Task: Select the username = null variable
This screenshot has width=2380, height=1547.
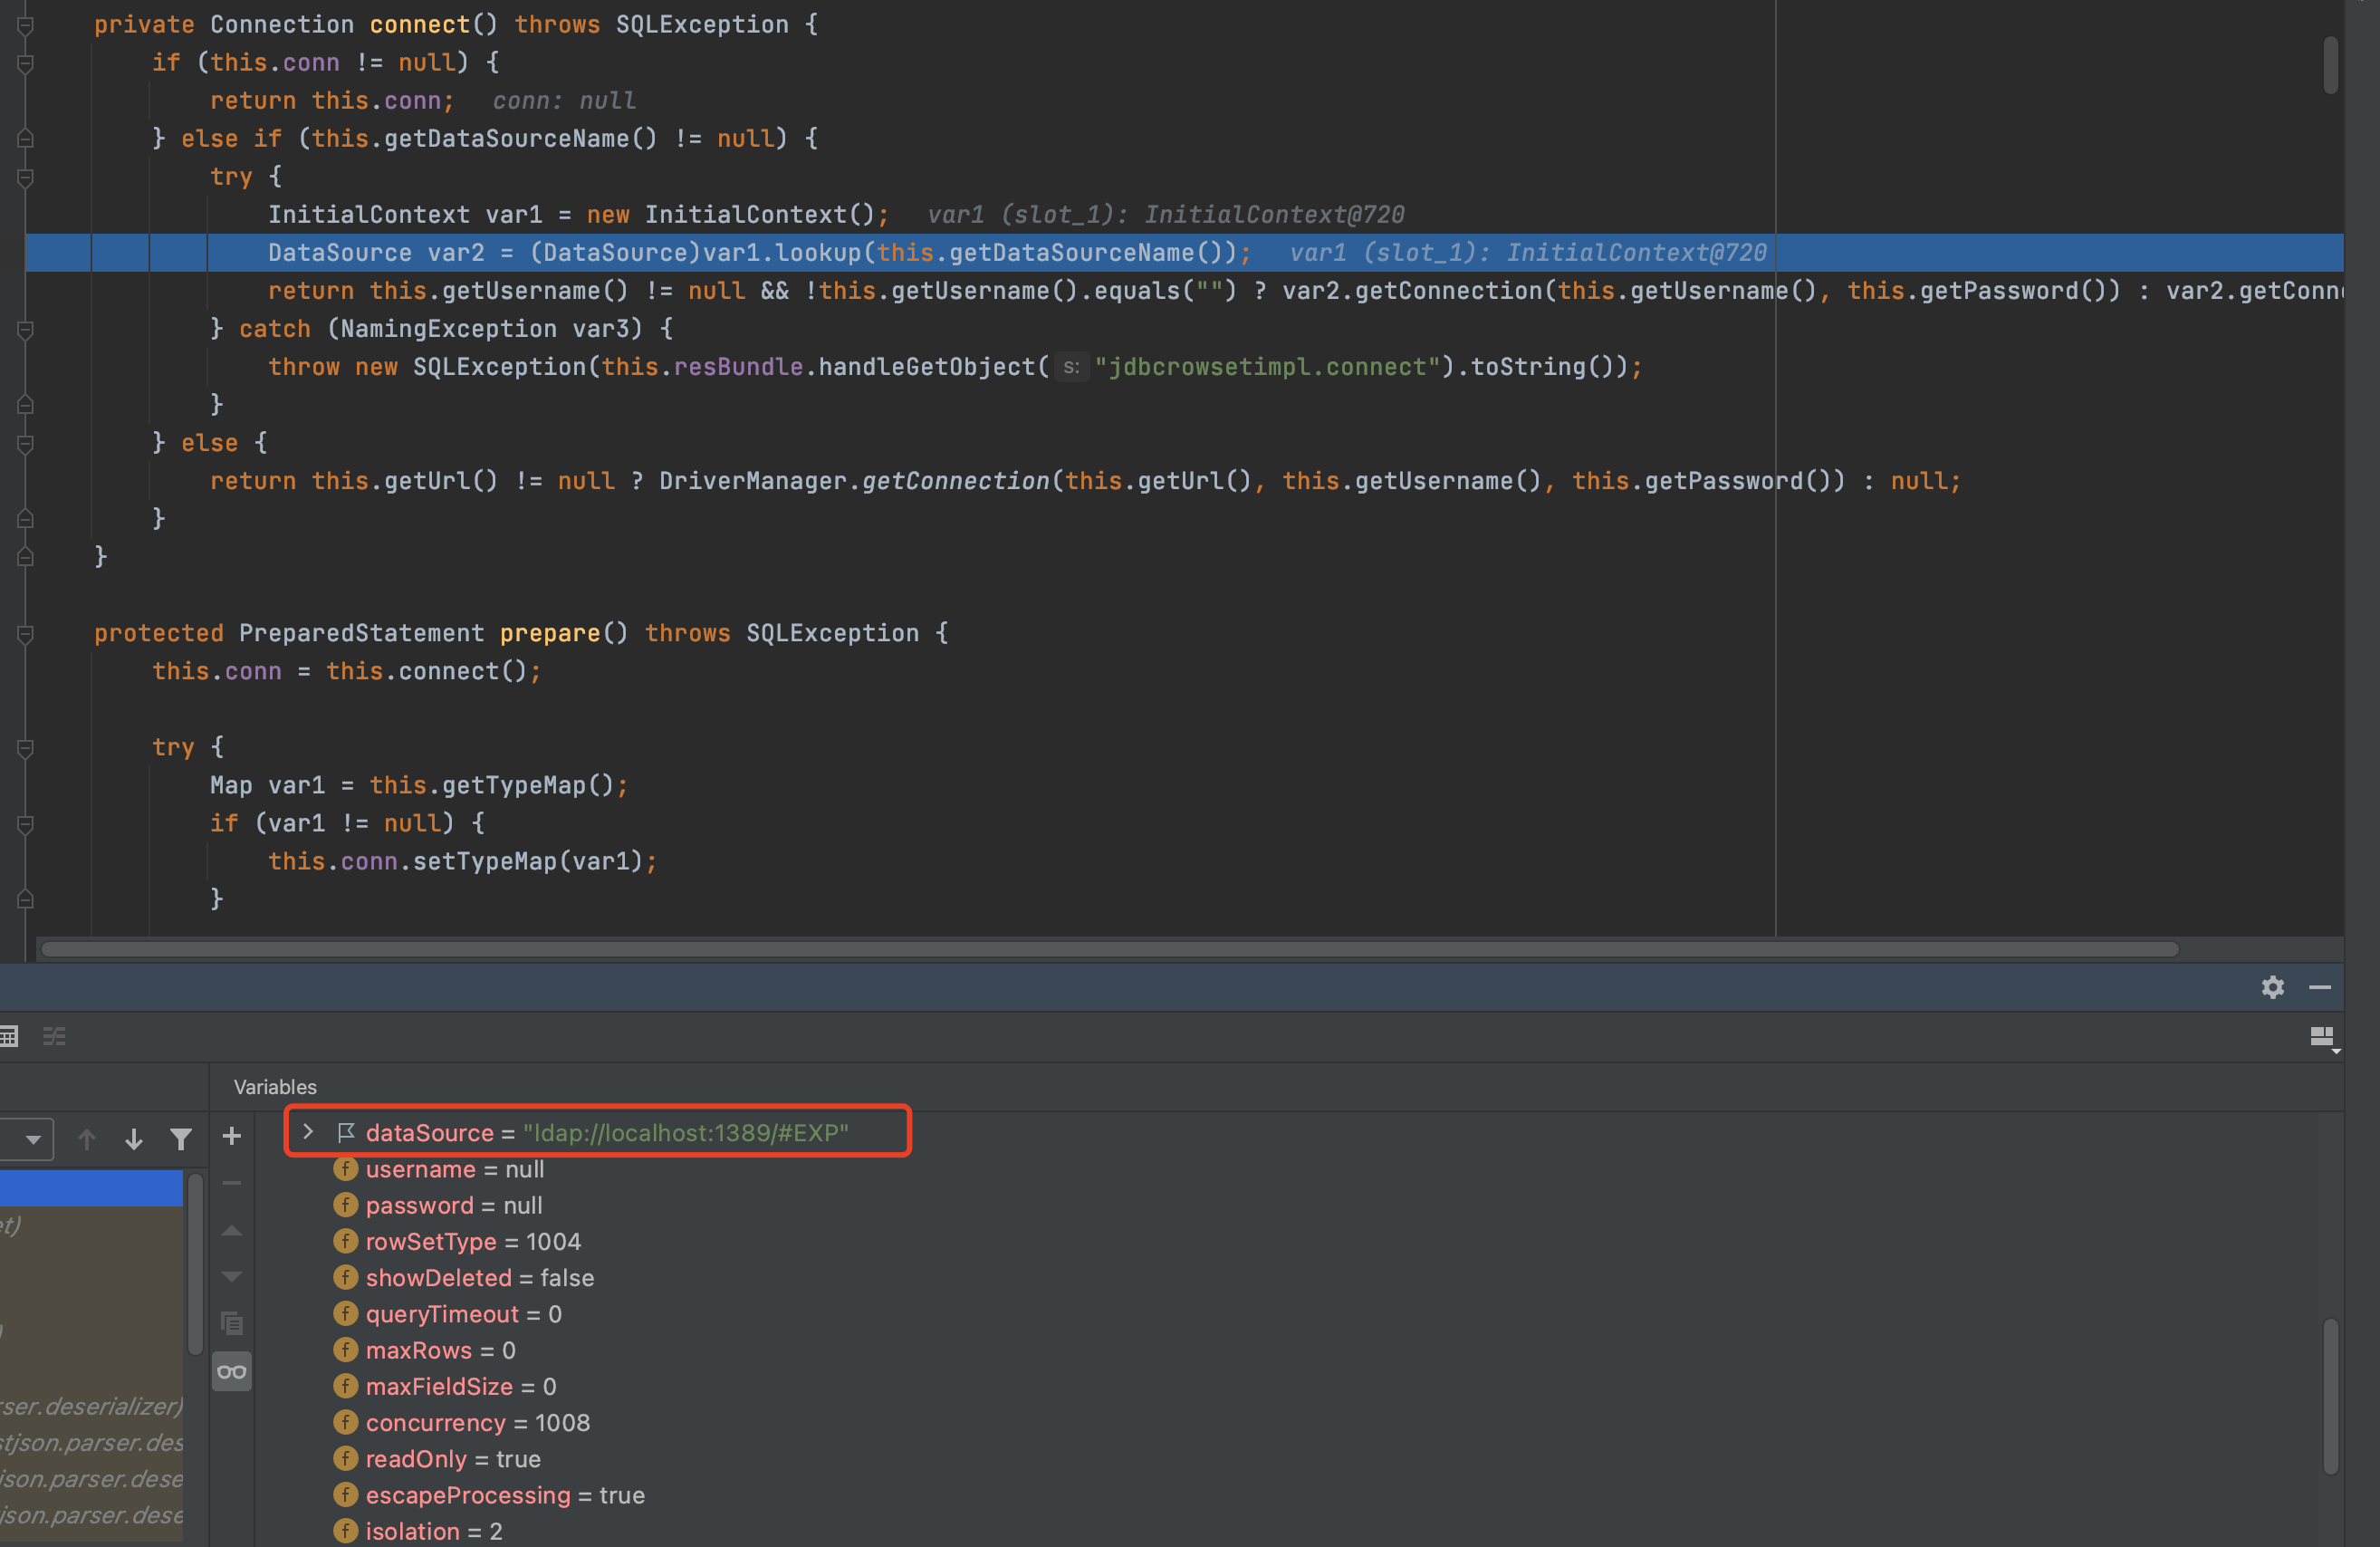Action: [x=440, y=1169]
